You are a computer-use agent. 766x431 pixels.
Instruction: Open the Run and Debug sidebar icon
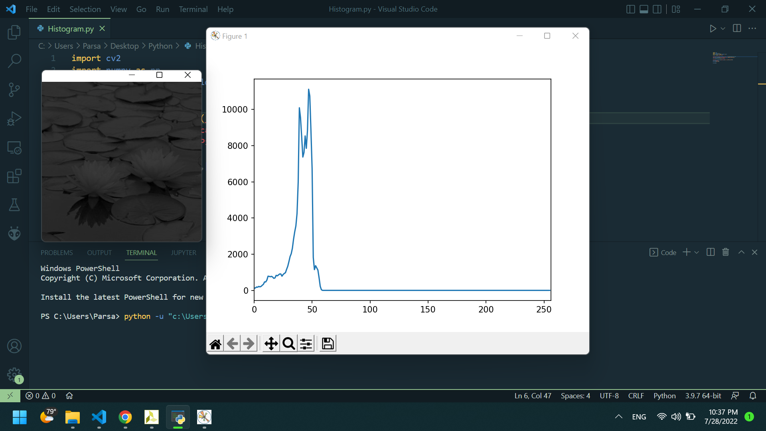pyautogui.click(x=14, y=119)
